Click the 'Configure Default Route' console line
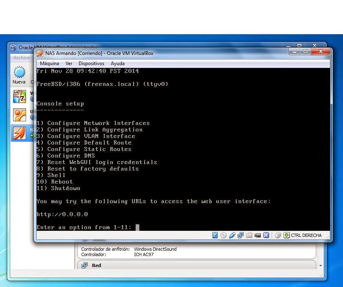 point(84,143)
